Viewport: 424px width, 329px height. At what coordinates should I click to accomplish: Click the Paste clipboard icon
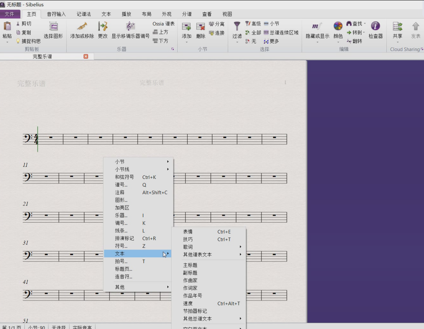point(7,27)
